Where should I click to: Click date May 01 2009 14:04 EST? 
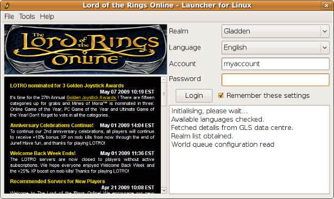(127, 125)
